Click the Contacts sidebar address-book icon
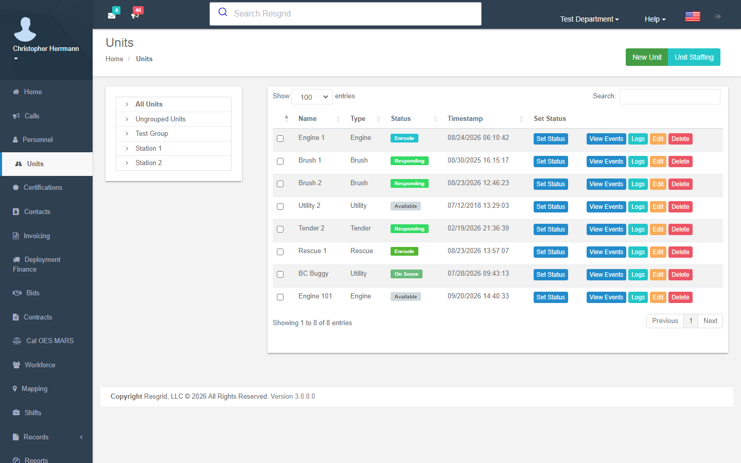Image resolution: width=741 pixels, height=463 pixels. (x=16, y=211)
